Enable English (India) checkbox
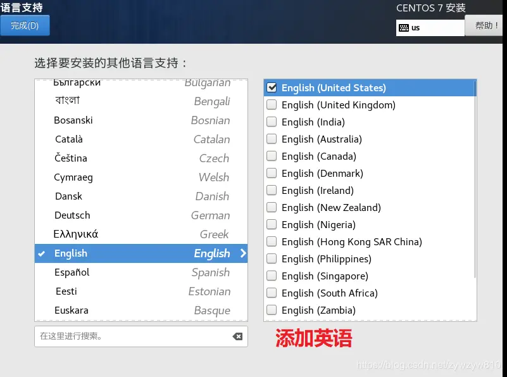Image resolution: width=507 pixels, height=377 pixels. [x=272, y=122]
